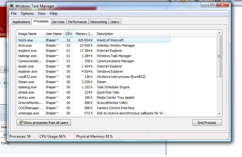Viewport: 242px width, 157px height.
Task: Close the Task Manager window
Action: tap(222, 5)
